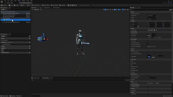The height and width of the screenshot is (97, 173).
Task: Click the Compile toolbar button
Action: (x=3, y=5)
